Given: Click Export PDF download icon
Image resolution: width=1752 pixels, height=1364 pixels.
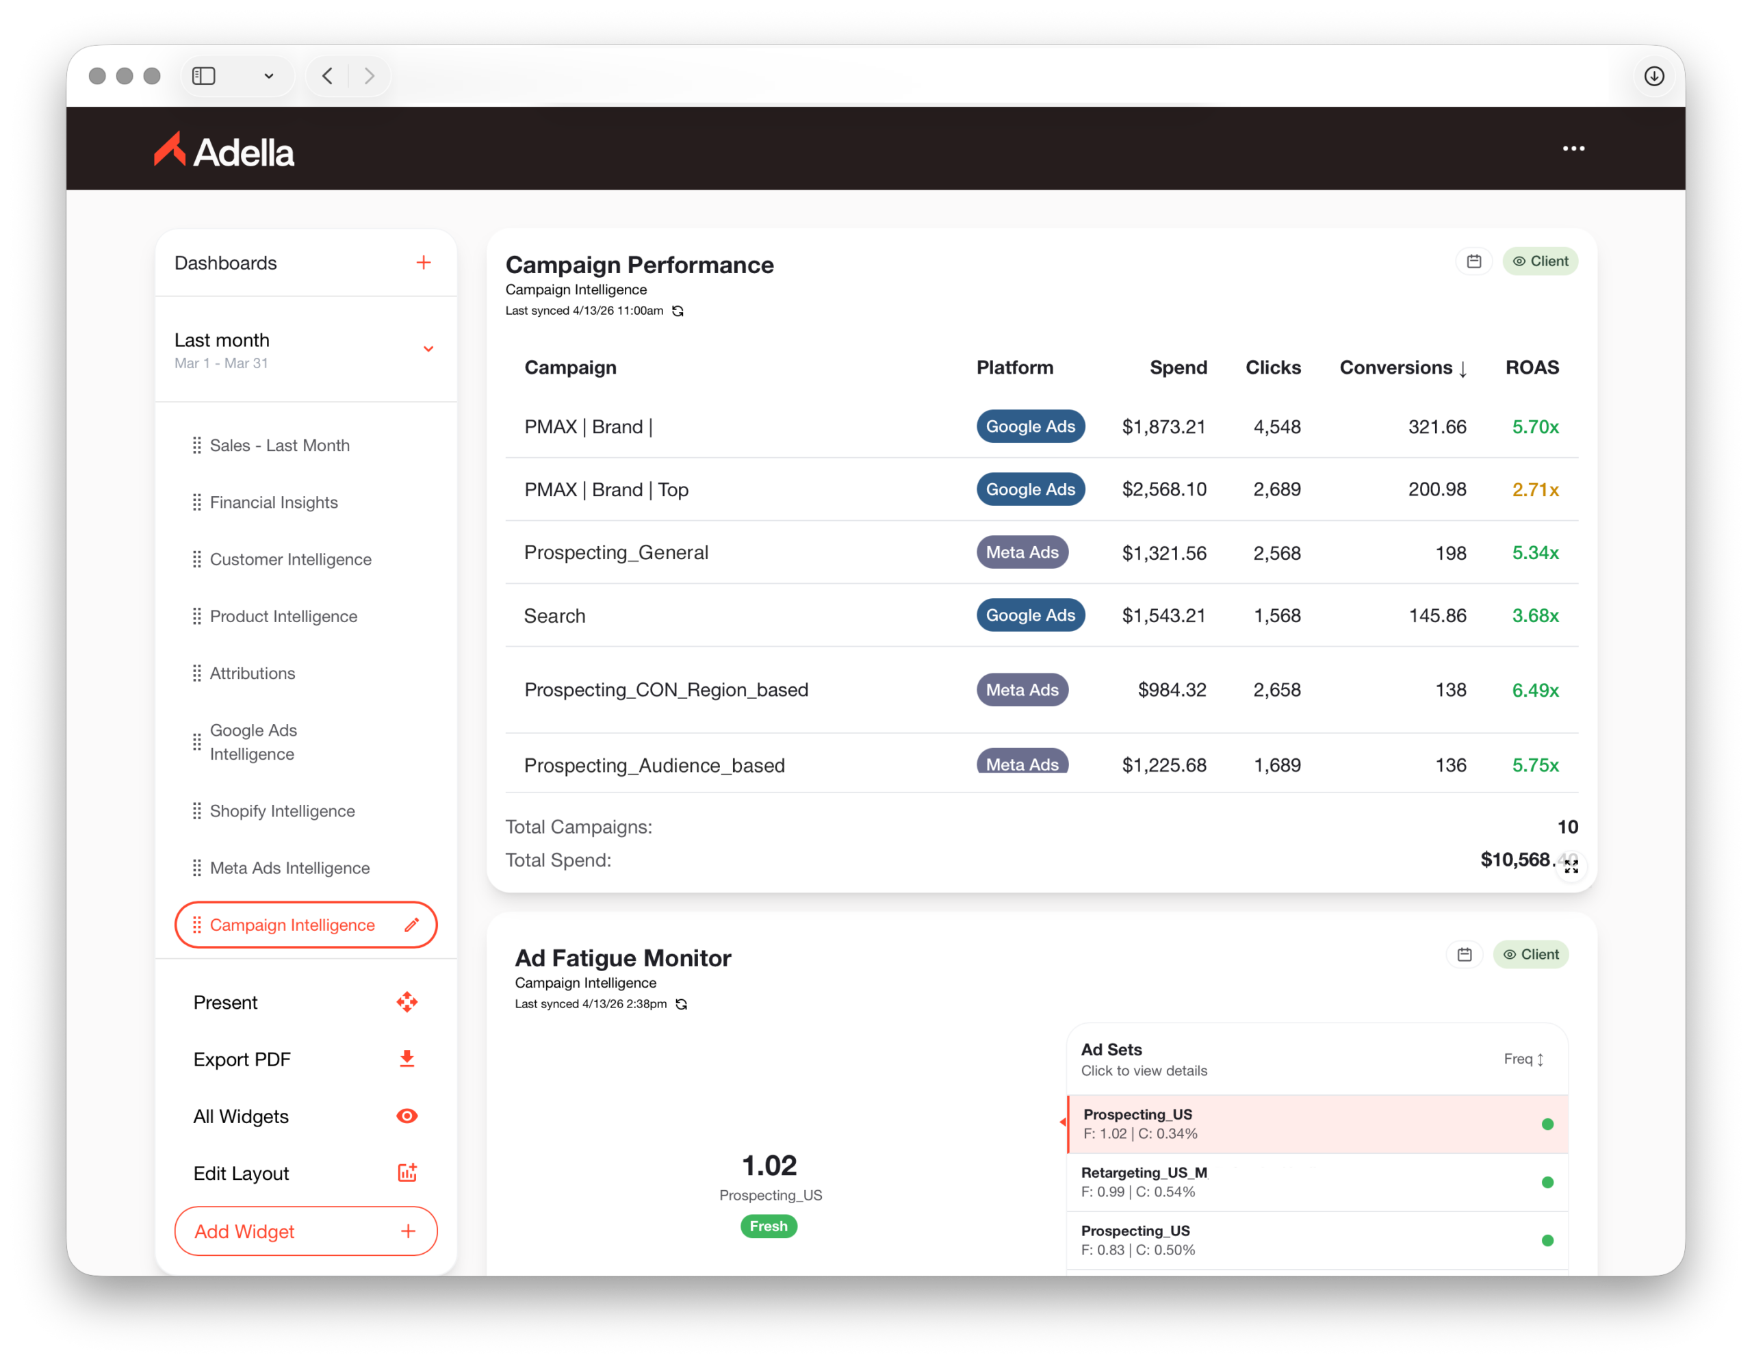Looking at the screenshot, I should tap(407, 1059).
